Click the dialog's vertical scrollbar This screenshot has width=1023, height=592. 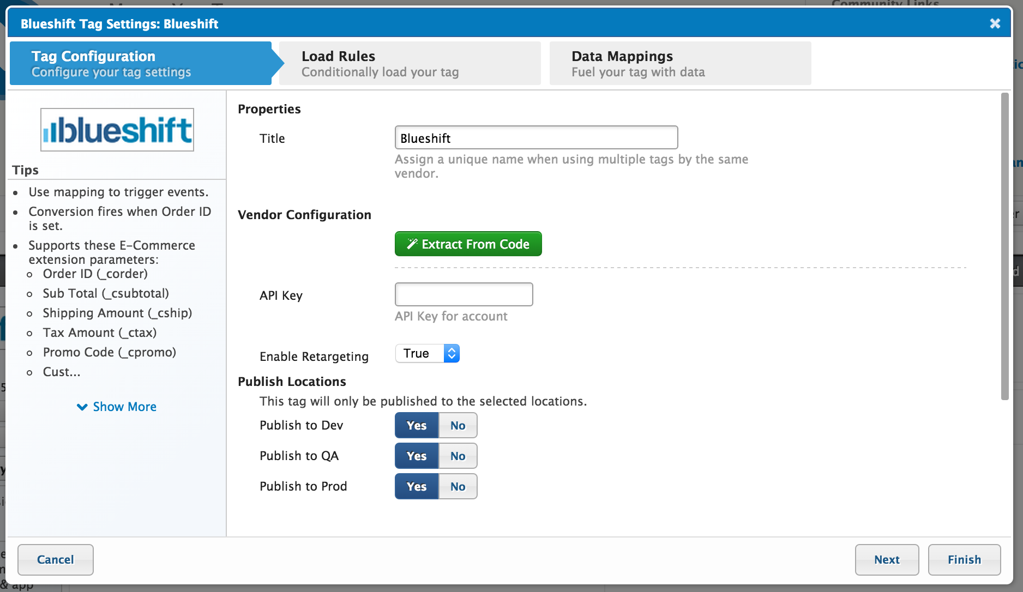coord(1004,246)
